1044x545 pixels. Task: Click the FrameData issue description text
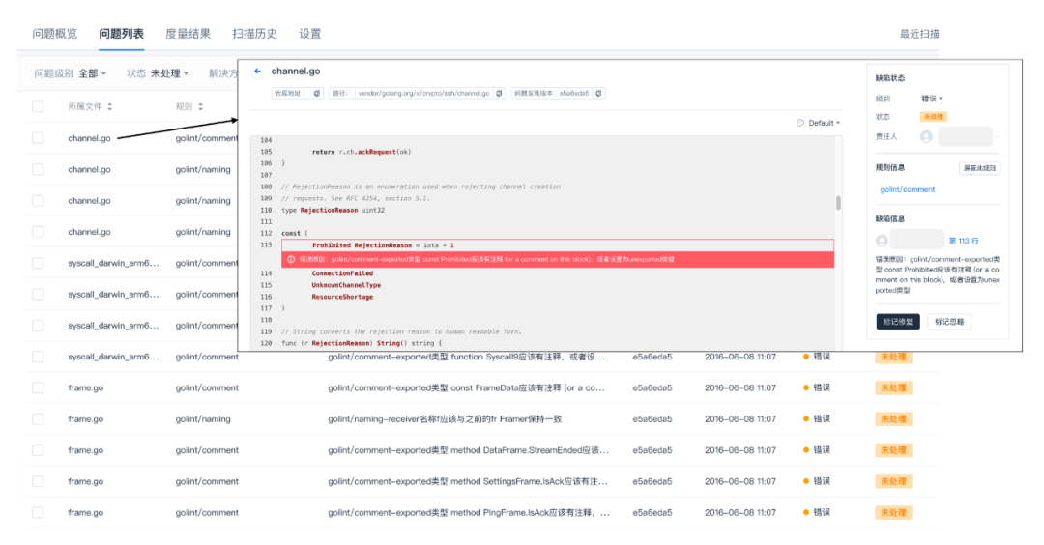click(x=465, y=387)
